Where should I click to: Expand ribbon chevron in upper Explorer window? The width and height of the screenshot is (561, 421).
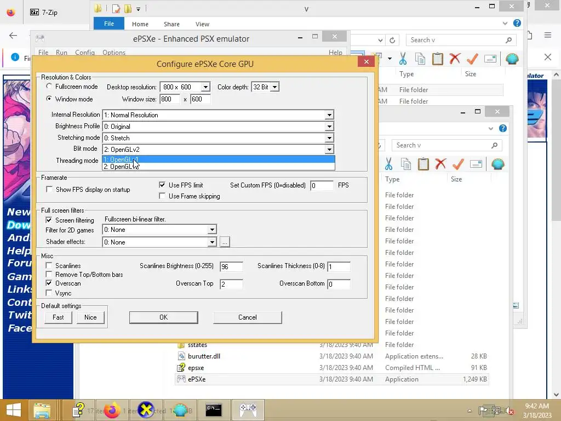505,23
